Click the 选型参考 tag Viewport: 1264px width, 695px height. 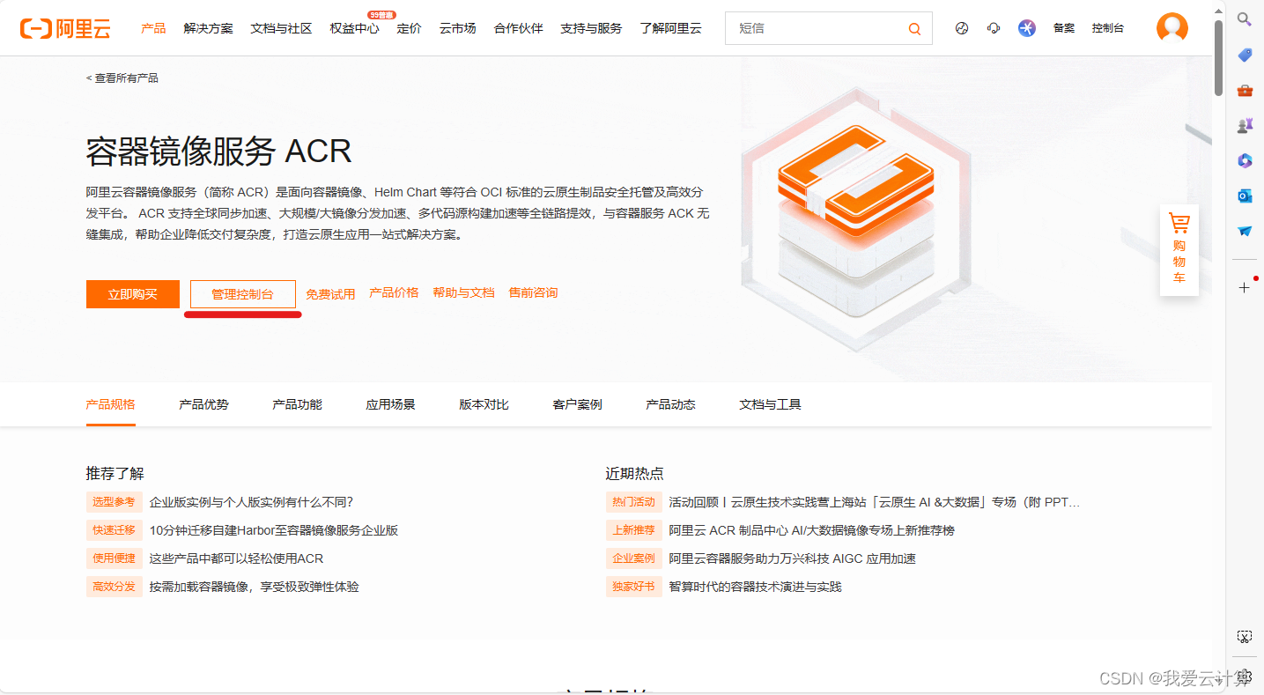[115, 502]
